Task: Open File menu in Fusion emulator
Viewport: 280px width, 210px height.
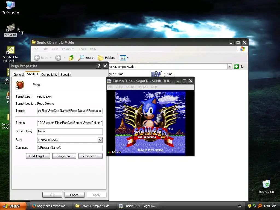Action: 110,87
